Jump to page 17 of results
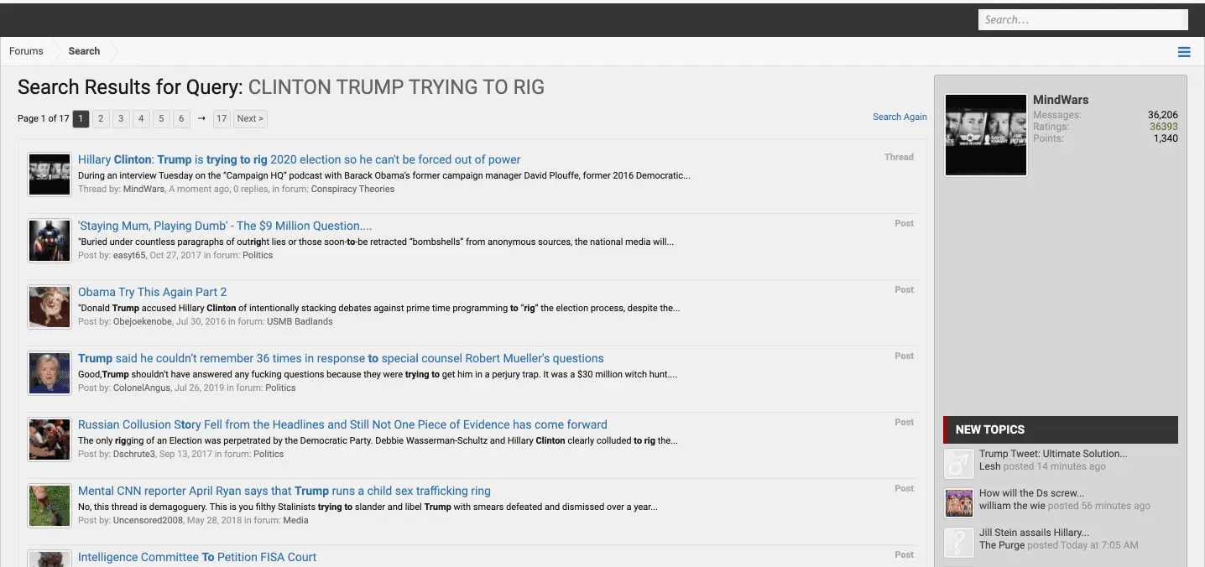This screenshot has height=567, width=1205. click(222, 119)
